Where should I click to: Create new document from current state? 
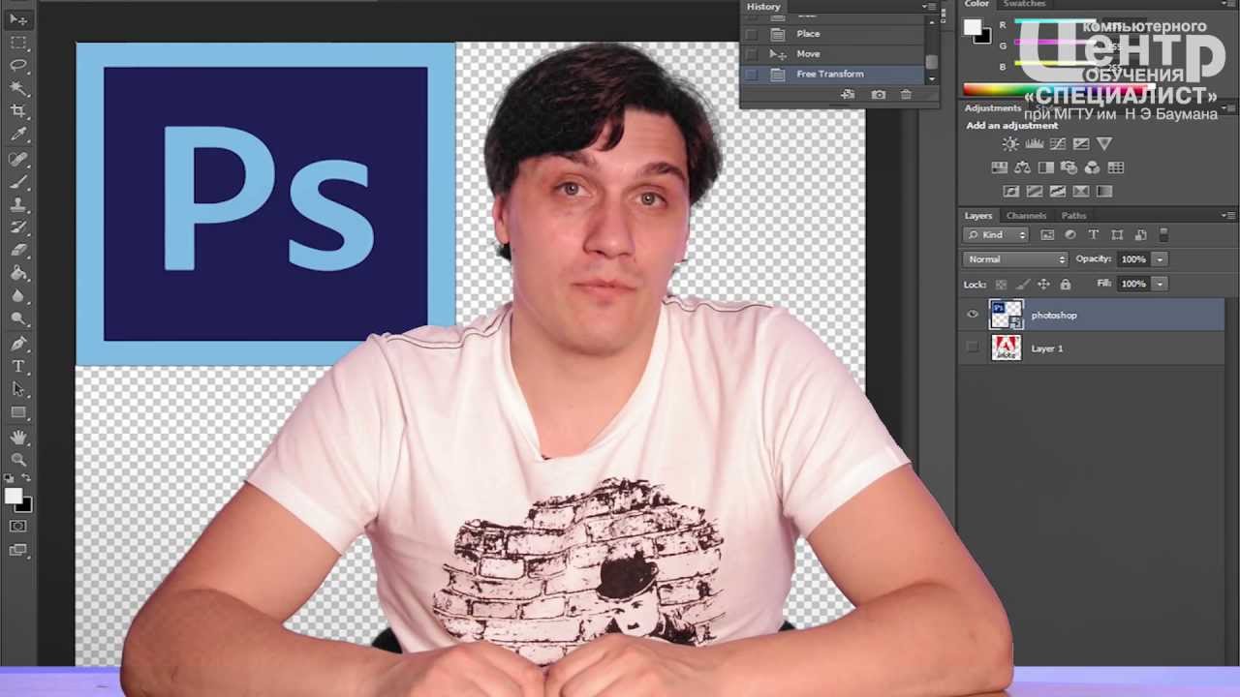848,94
